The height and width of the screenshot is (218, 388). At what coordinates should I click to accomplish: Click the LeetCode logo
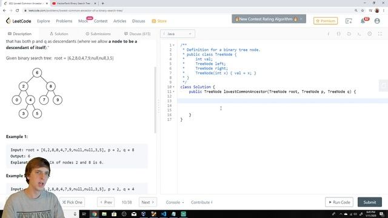tap(19, 21)
